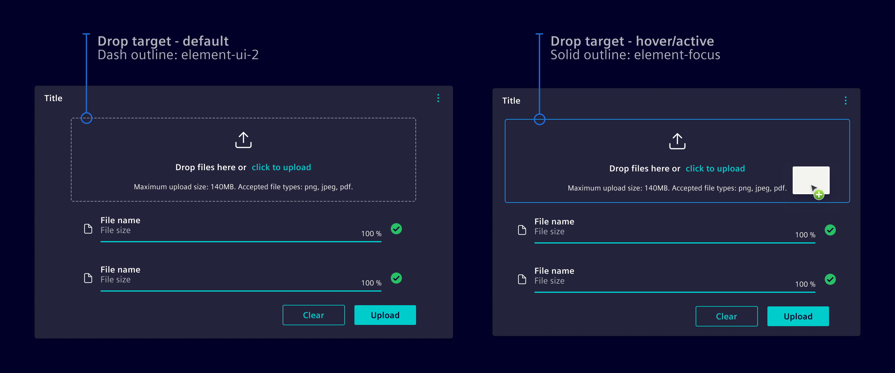895x373 pixels.
Task: Click the Title label of the default card
Action: [x=53, y=98]
